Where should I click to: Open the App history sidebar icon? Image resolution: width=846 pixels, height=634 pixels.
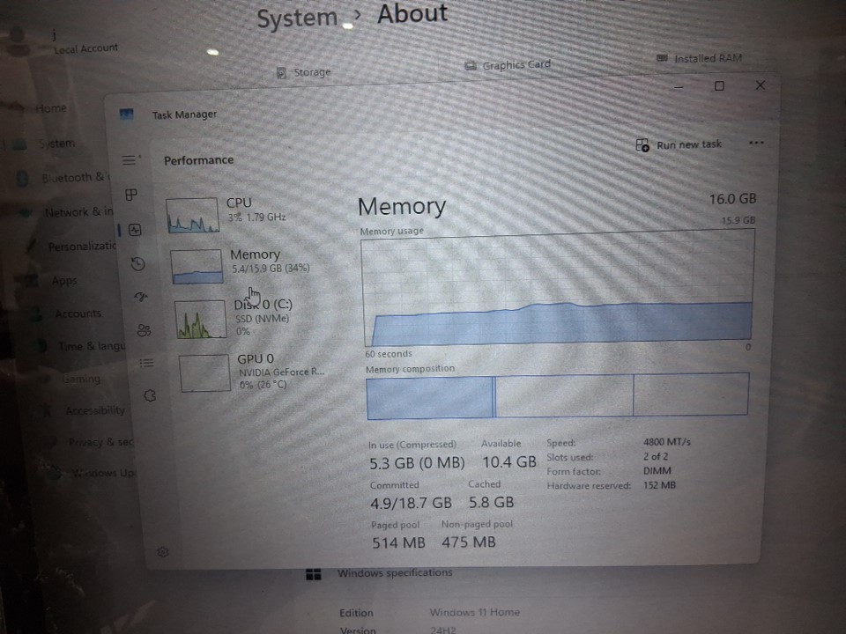[x=137, y=263]
